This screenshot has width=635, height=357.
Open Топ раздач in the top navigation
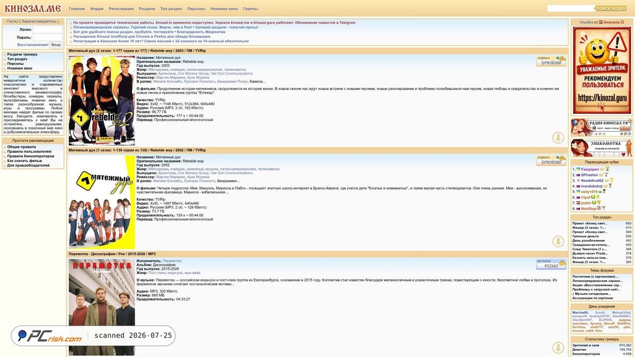tap(171, 9)
